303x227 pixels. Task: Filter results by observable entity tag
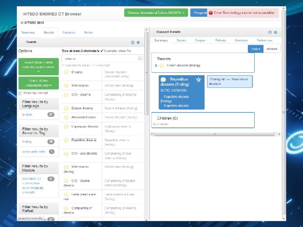click(x=34, y=152)
